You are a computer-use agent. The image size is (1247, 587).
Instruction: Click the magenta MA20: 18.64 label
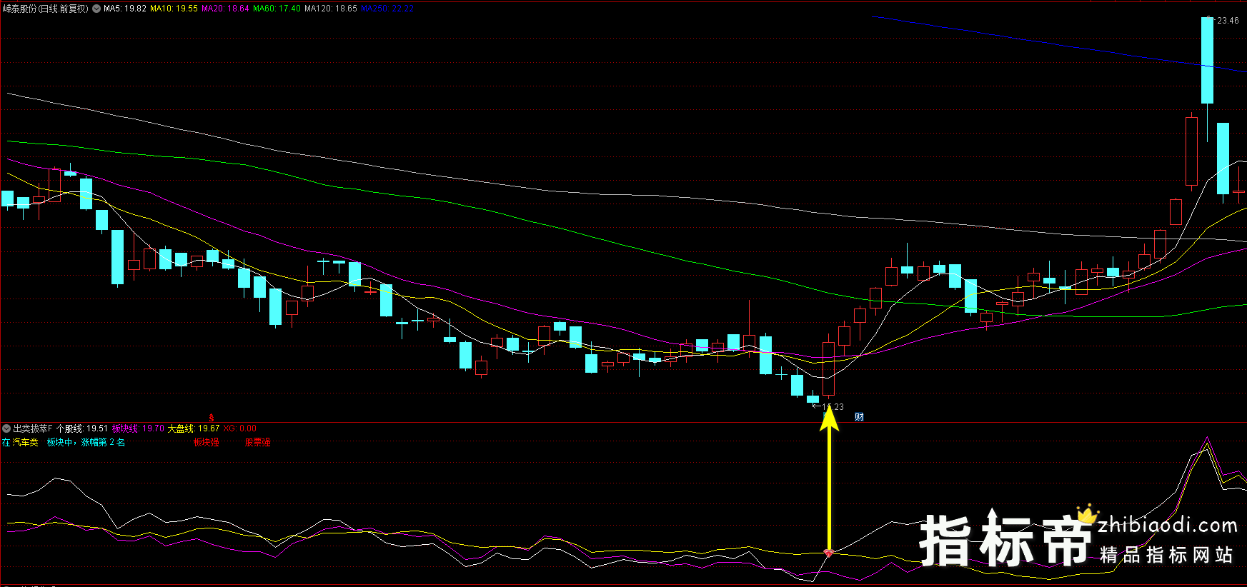[225, 9]
